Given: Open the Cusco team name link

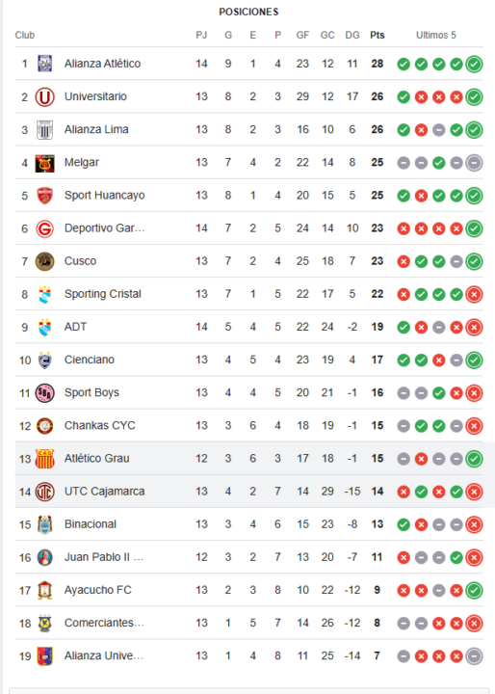Looking at the screenshot, I should coord(80,261).
